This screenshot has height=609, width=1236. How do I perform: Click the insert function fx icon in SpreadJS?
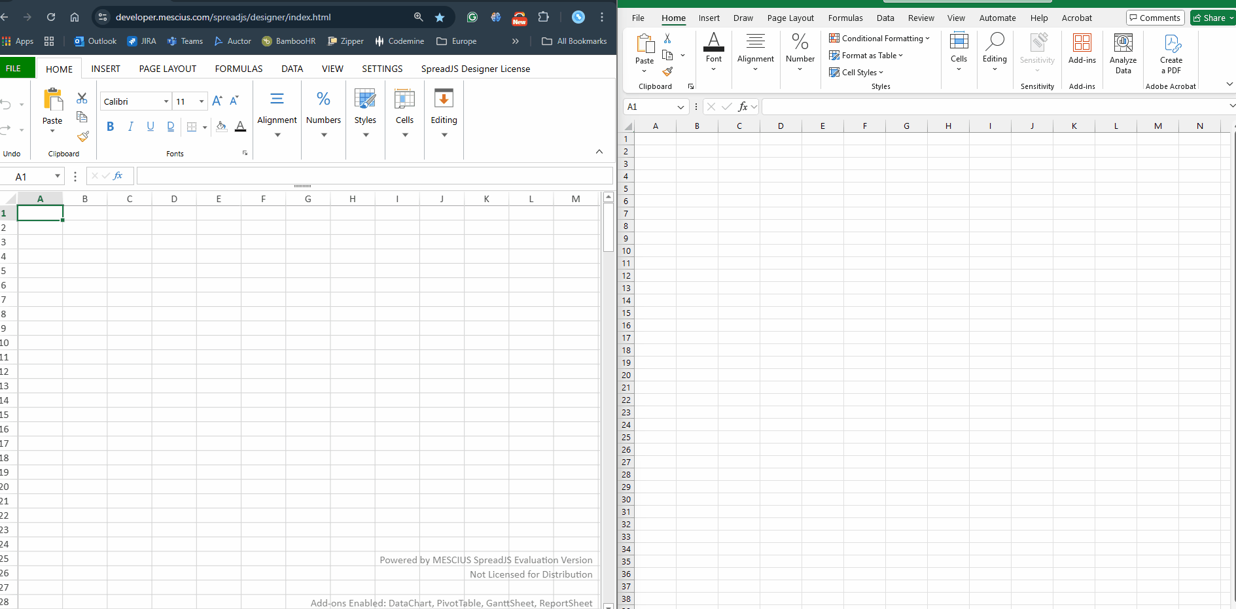click(x=118, y=176)
